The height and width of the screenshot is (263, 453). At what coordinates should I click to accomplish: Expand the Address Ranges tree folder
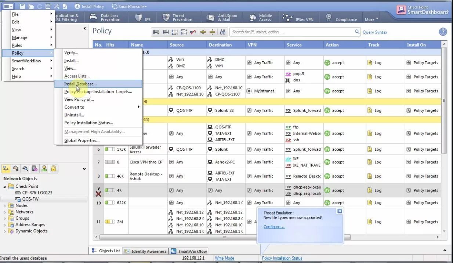[x=5, y=225]
